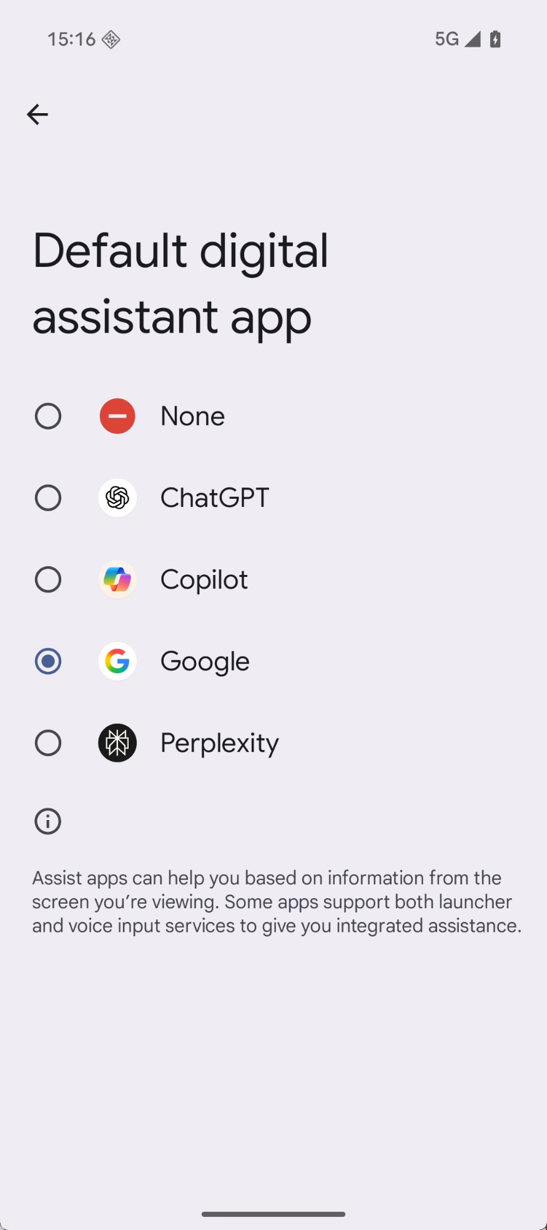547x1230 pixels.
Task: Choose the Perplexity text label
Action: pyautogui.click(x=220, y=743)
